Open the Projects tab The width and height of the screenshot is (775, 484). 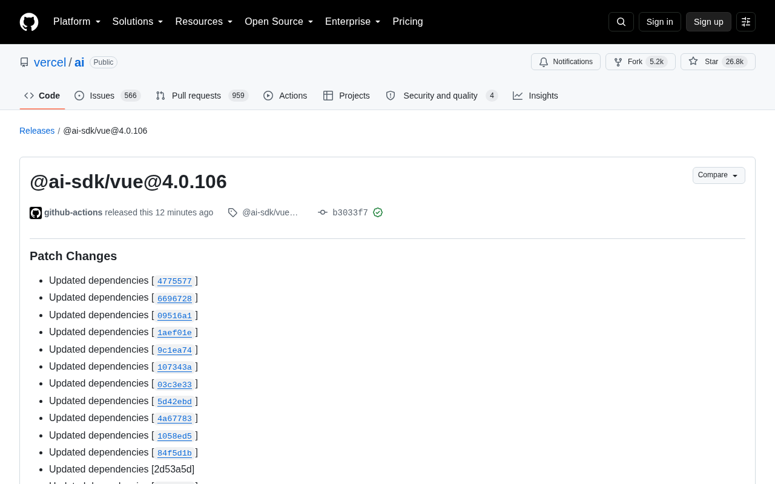click(x=346, y=96)
